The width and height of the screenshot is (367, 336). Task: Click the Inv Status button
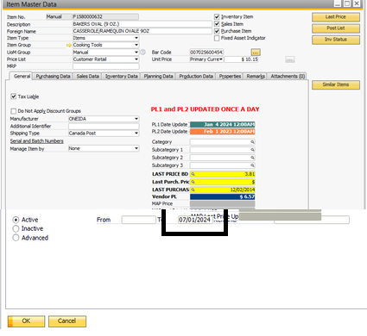click(336, 40)
